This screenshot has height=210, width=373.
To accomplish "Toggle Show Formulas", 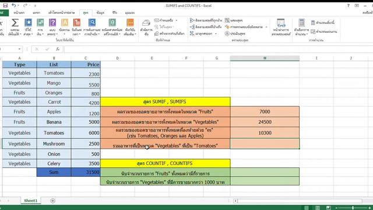I will (x=234, y=20).
